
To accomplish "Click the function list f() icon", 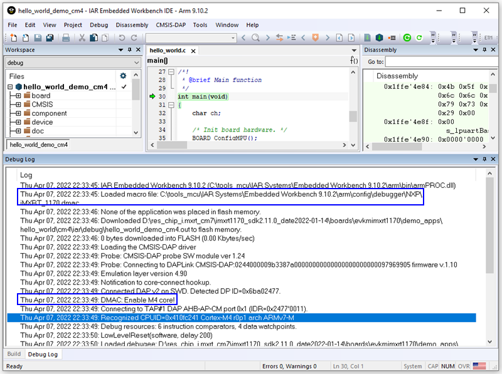I will (353, 60).
